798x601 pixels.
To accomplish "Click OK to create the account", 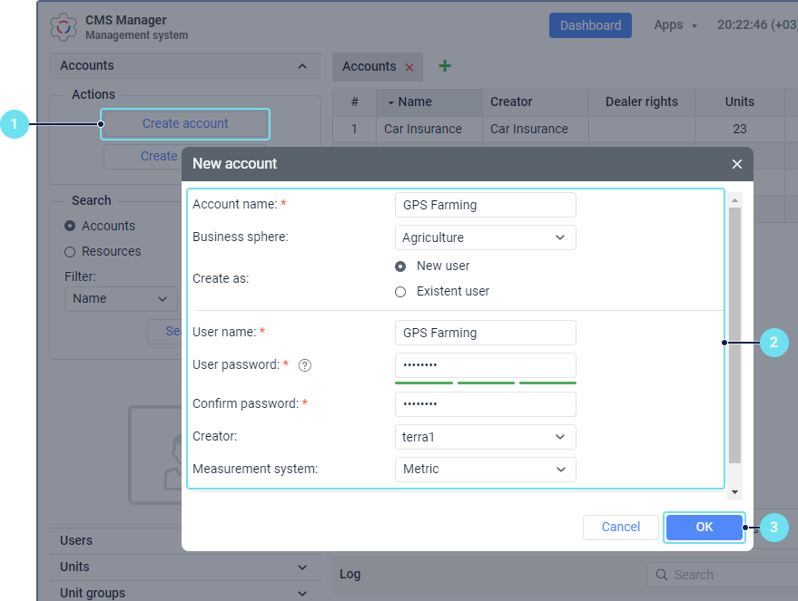I will [704, 527].
